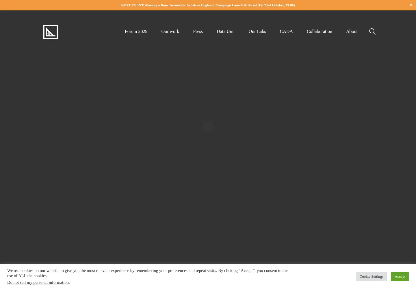Follow 'Do not sell my personal information' link
This screenshot has height=289, width=416.
[38, 282]
